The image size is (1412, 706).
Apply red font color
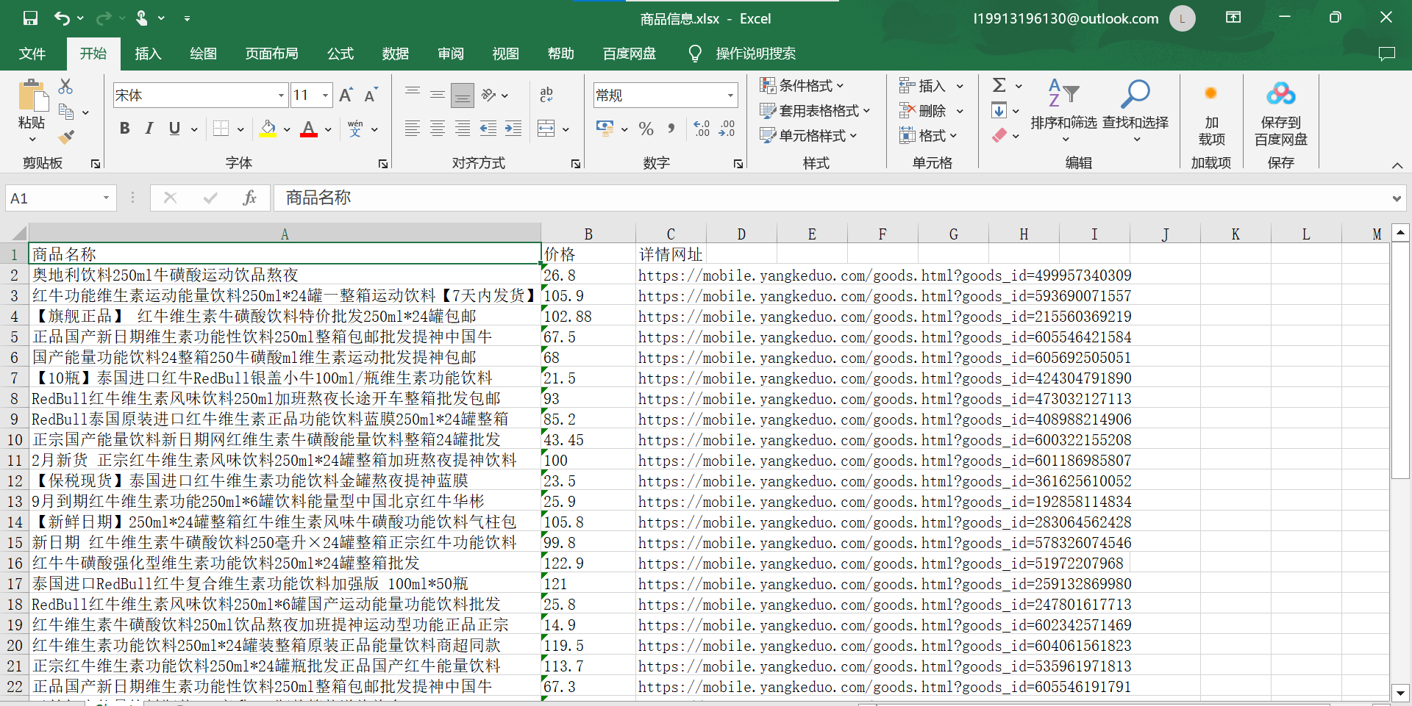pyautogui.click(x=309, y=129)
